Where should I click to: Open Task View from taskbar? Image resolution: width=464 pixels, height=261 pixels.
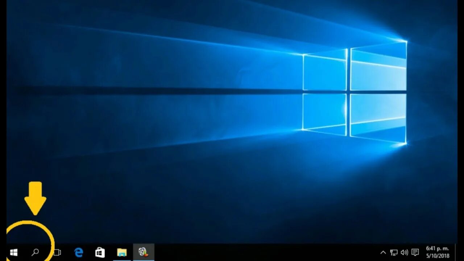coord(57,252)
